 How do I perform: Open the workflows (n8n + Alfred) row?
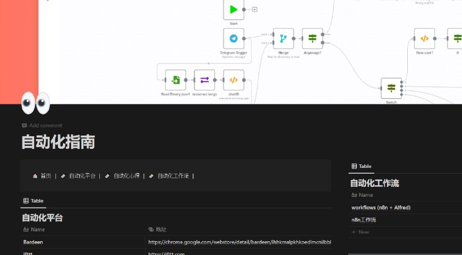(x=381, y=208)
